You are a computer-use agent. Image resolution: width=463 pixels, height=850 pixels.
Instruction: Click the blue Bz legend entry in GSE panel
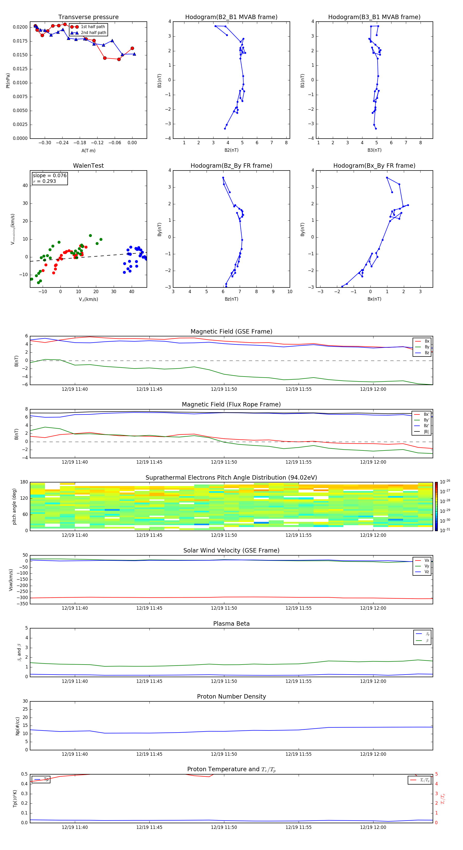pos(422,353)
